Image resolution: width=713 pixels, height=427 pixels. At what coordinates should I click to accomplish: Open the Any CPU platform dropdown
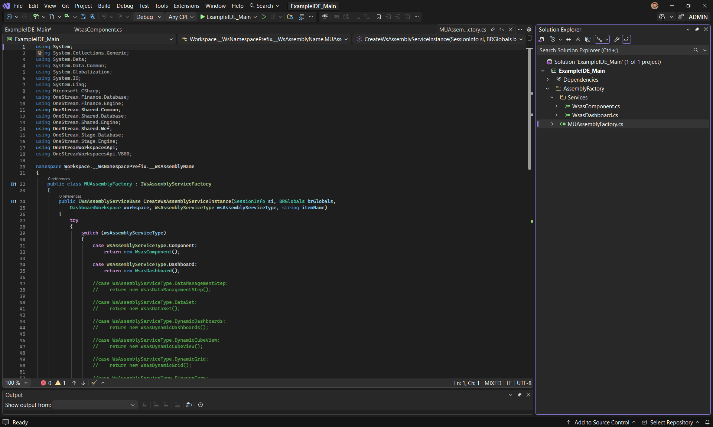coord(181,17)
